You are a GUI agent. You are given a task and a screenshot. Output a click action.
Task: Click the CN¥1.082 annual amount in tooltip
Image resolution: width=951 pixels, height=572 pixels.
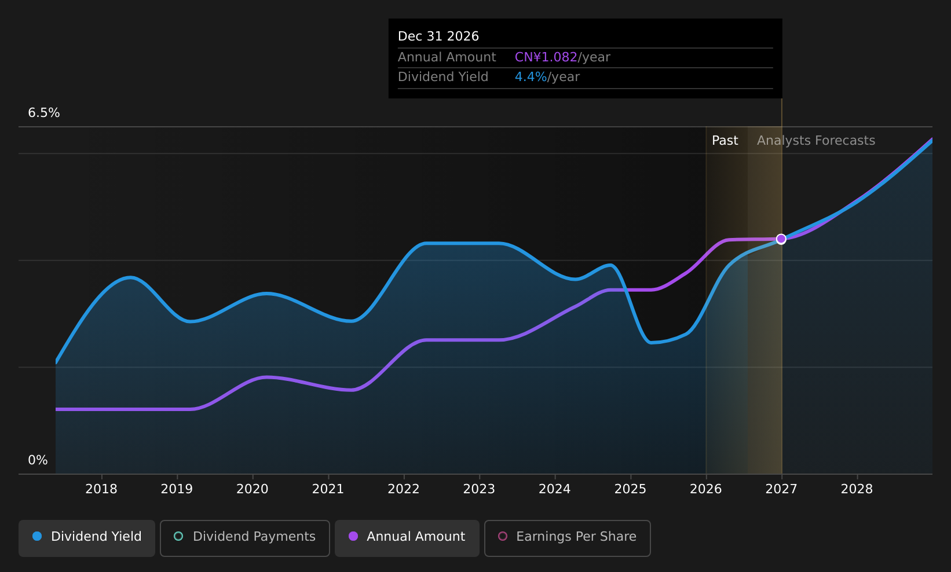coord(546,57)
